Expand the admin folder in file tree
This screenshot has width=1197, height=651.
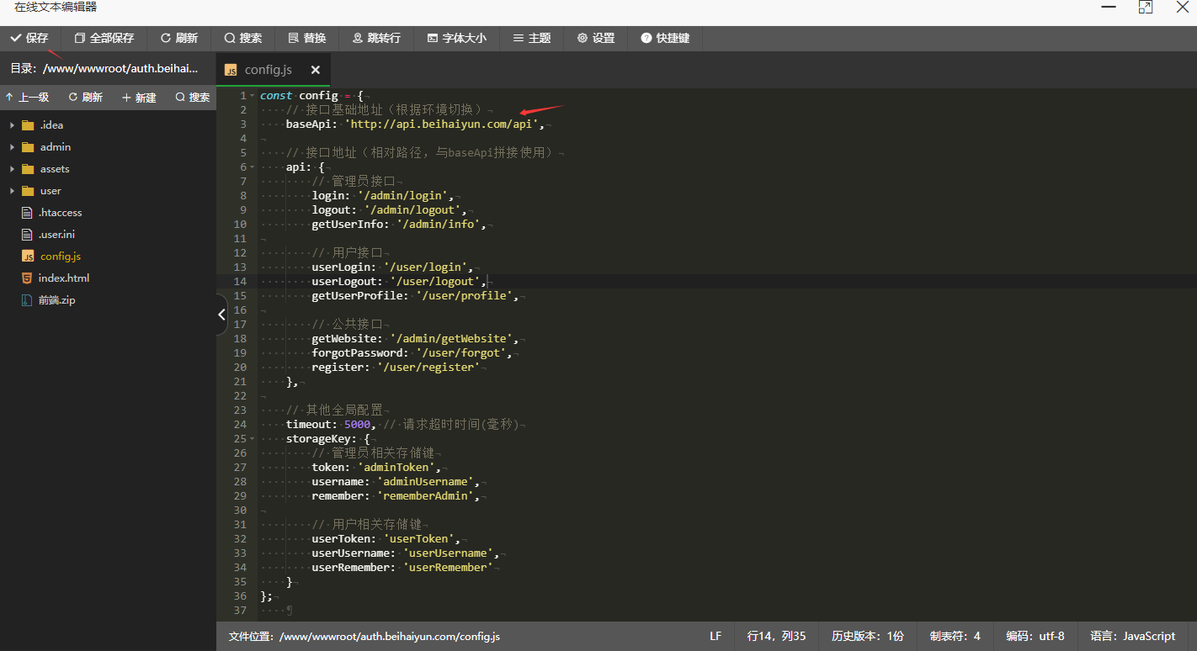pyautogui.click(x=13, y=147)
